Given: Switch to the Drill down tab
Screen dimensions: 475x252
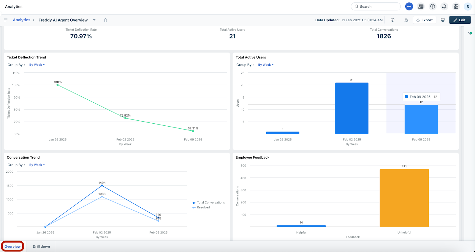Looking at the screenshot, I should [x=41, y=246].
